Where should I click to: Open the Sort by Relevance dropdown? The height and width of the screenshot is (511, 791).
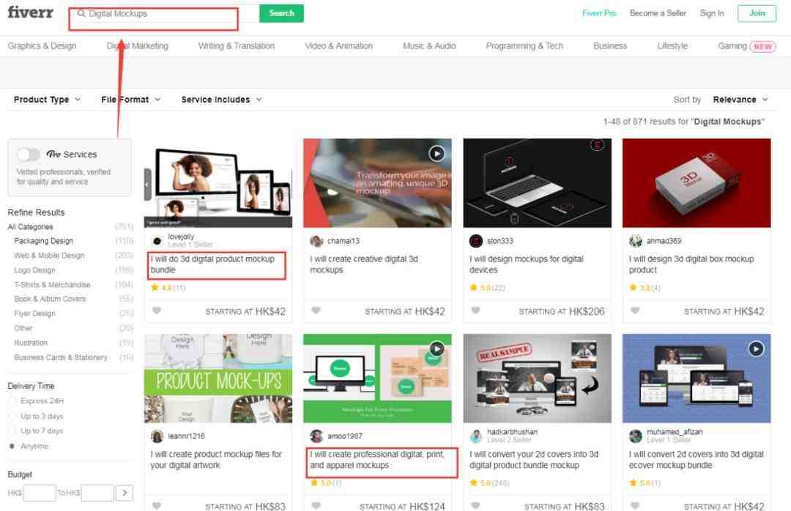click(x=740, y=100)
